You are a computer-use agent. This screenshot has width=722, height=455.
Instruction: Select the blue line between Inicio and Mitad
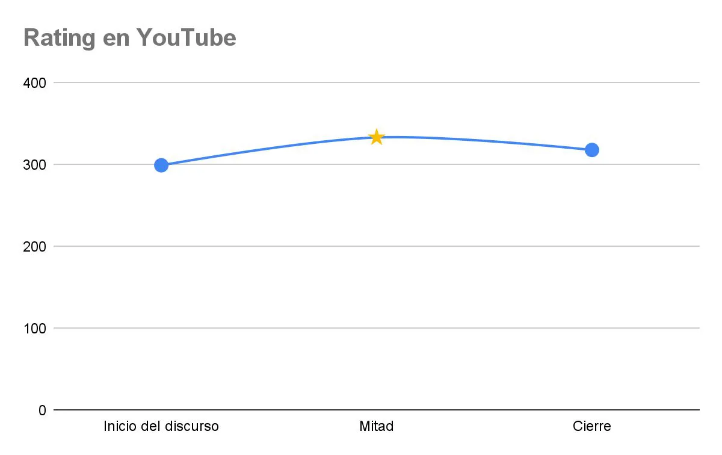[x=268, y=148]
